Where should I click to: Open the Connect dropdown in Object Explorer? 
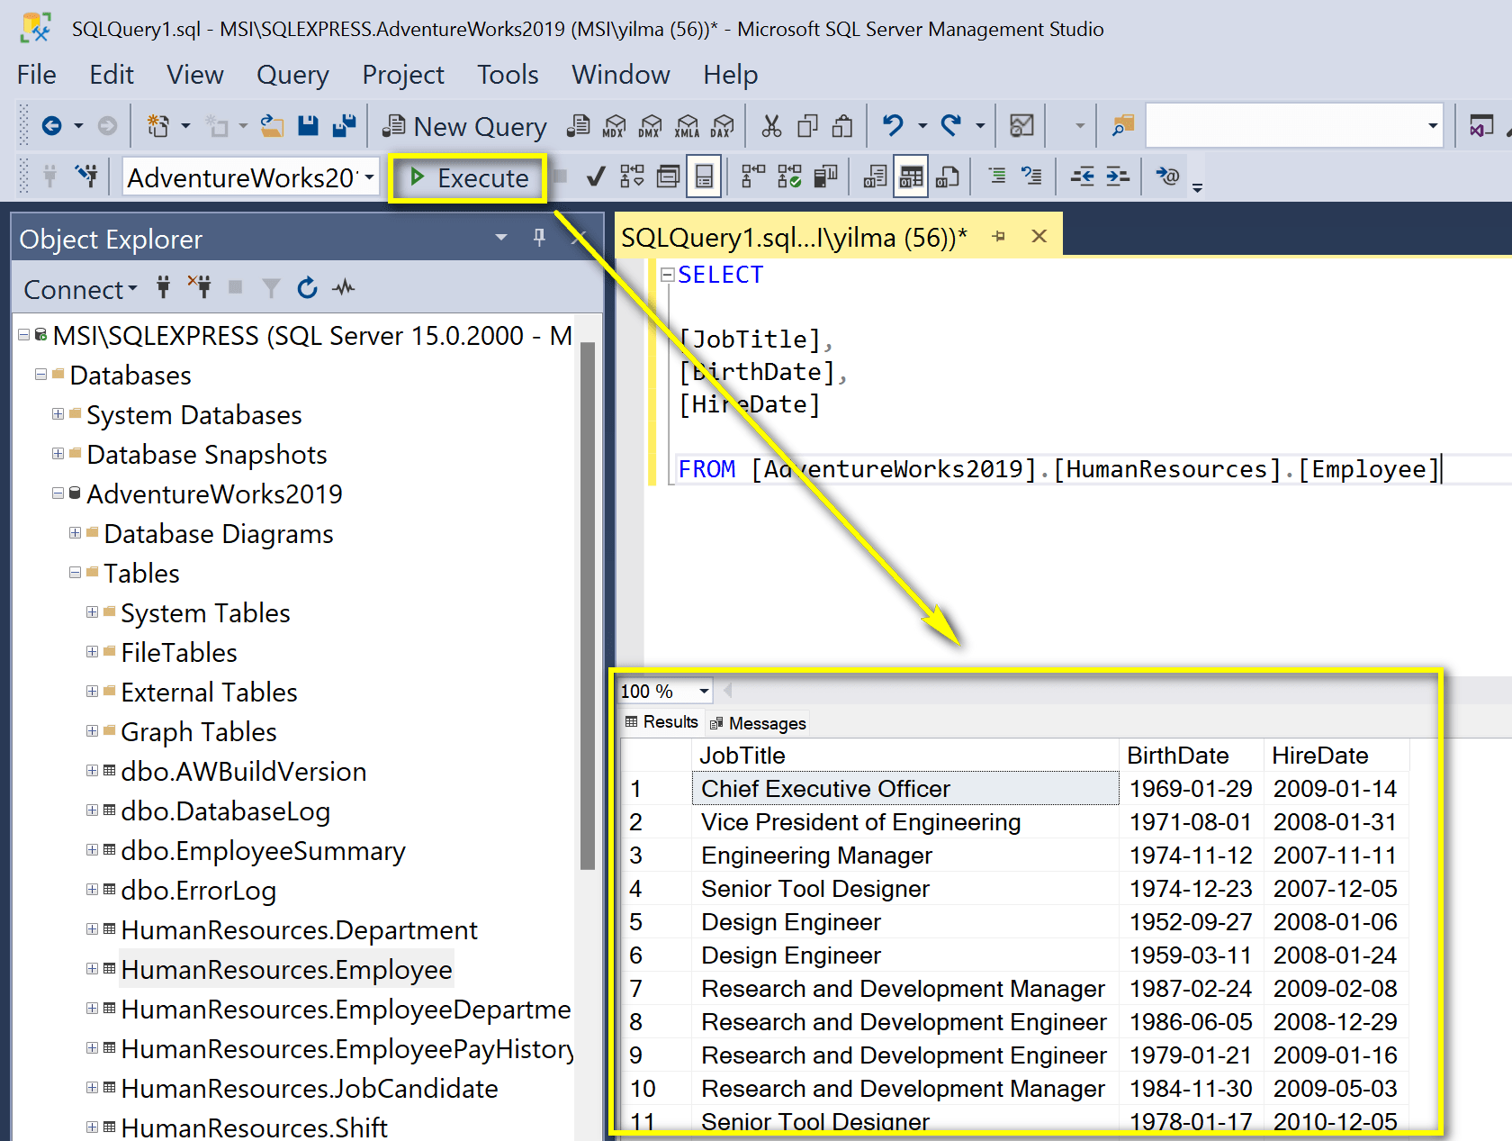coord(81,289)
